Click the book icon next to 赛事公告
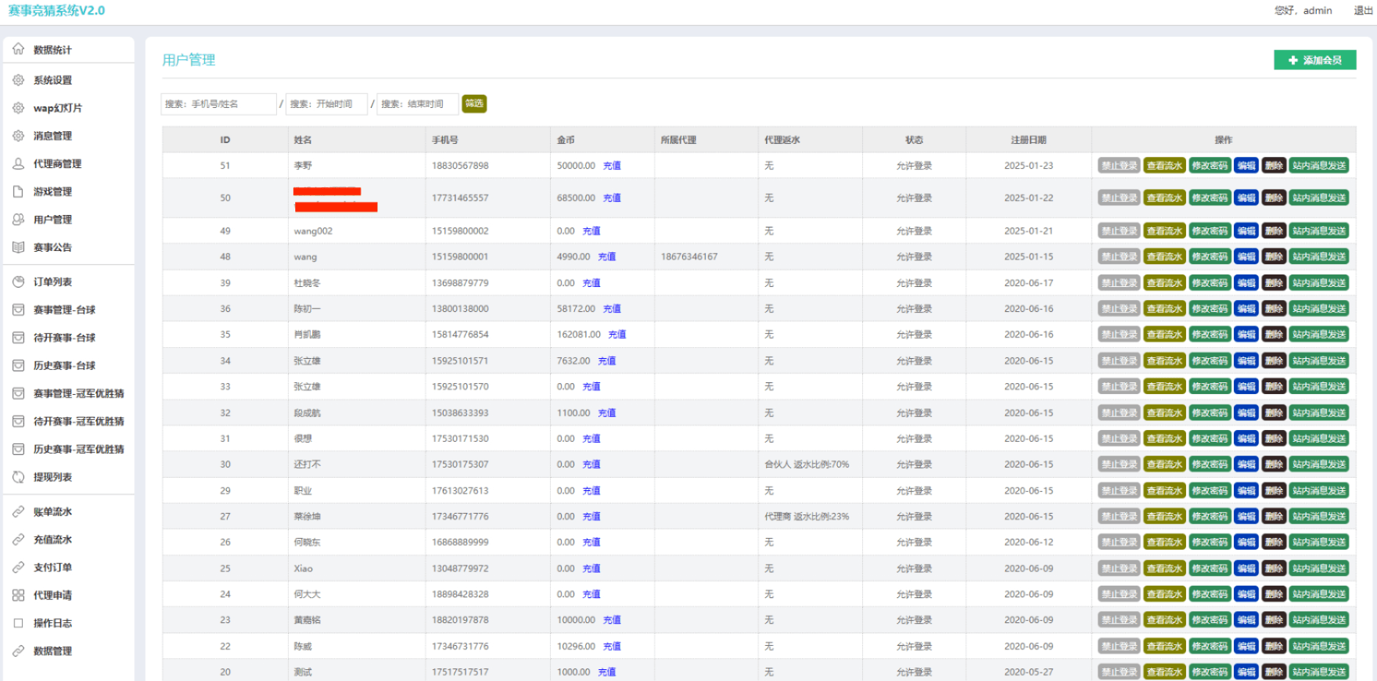This screenshot has width=1377, height=681. (18, 247)
